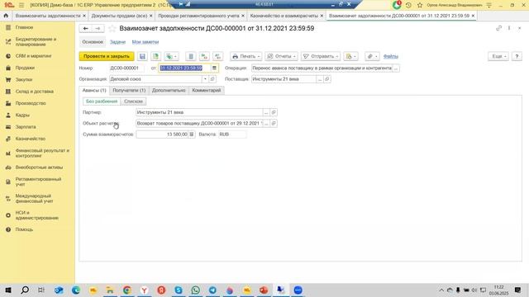Open WhatsApp from taskbar
Image resolution: width=529 pixels, height=297 pixels.
click(195, 290)
